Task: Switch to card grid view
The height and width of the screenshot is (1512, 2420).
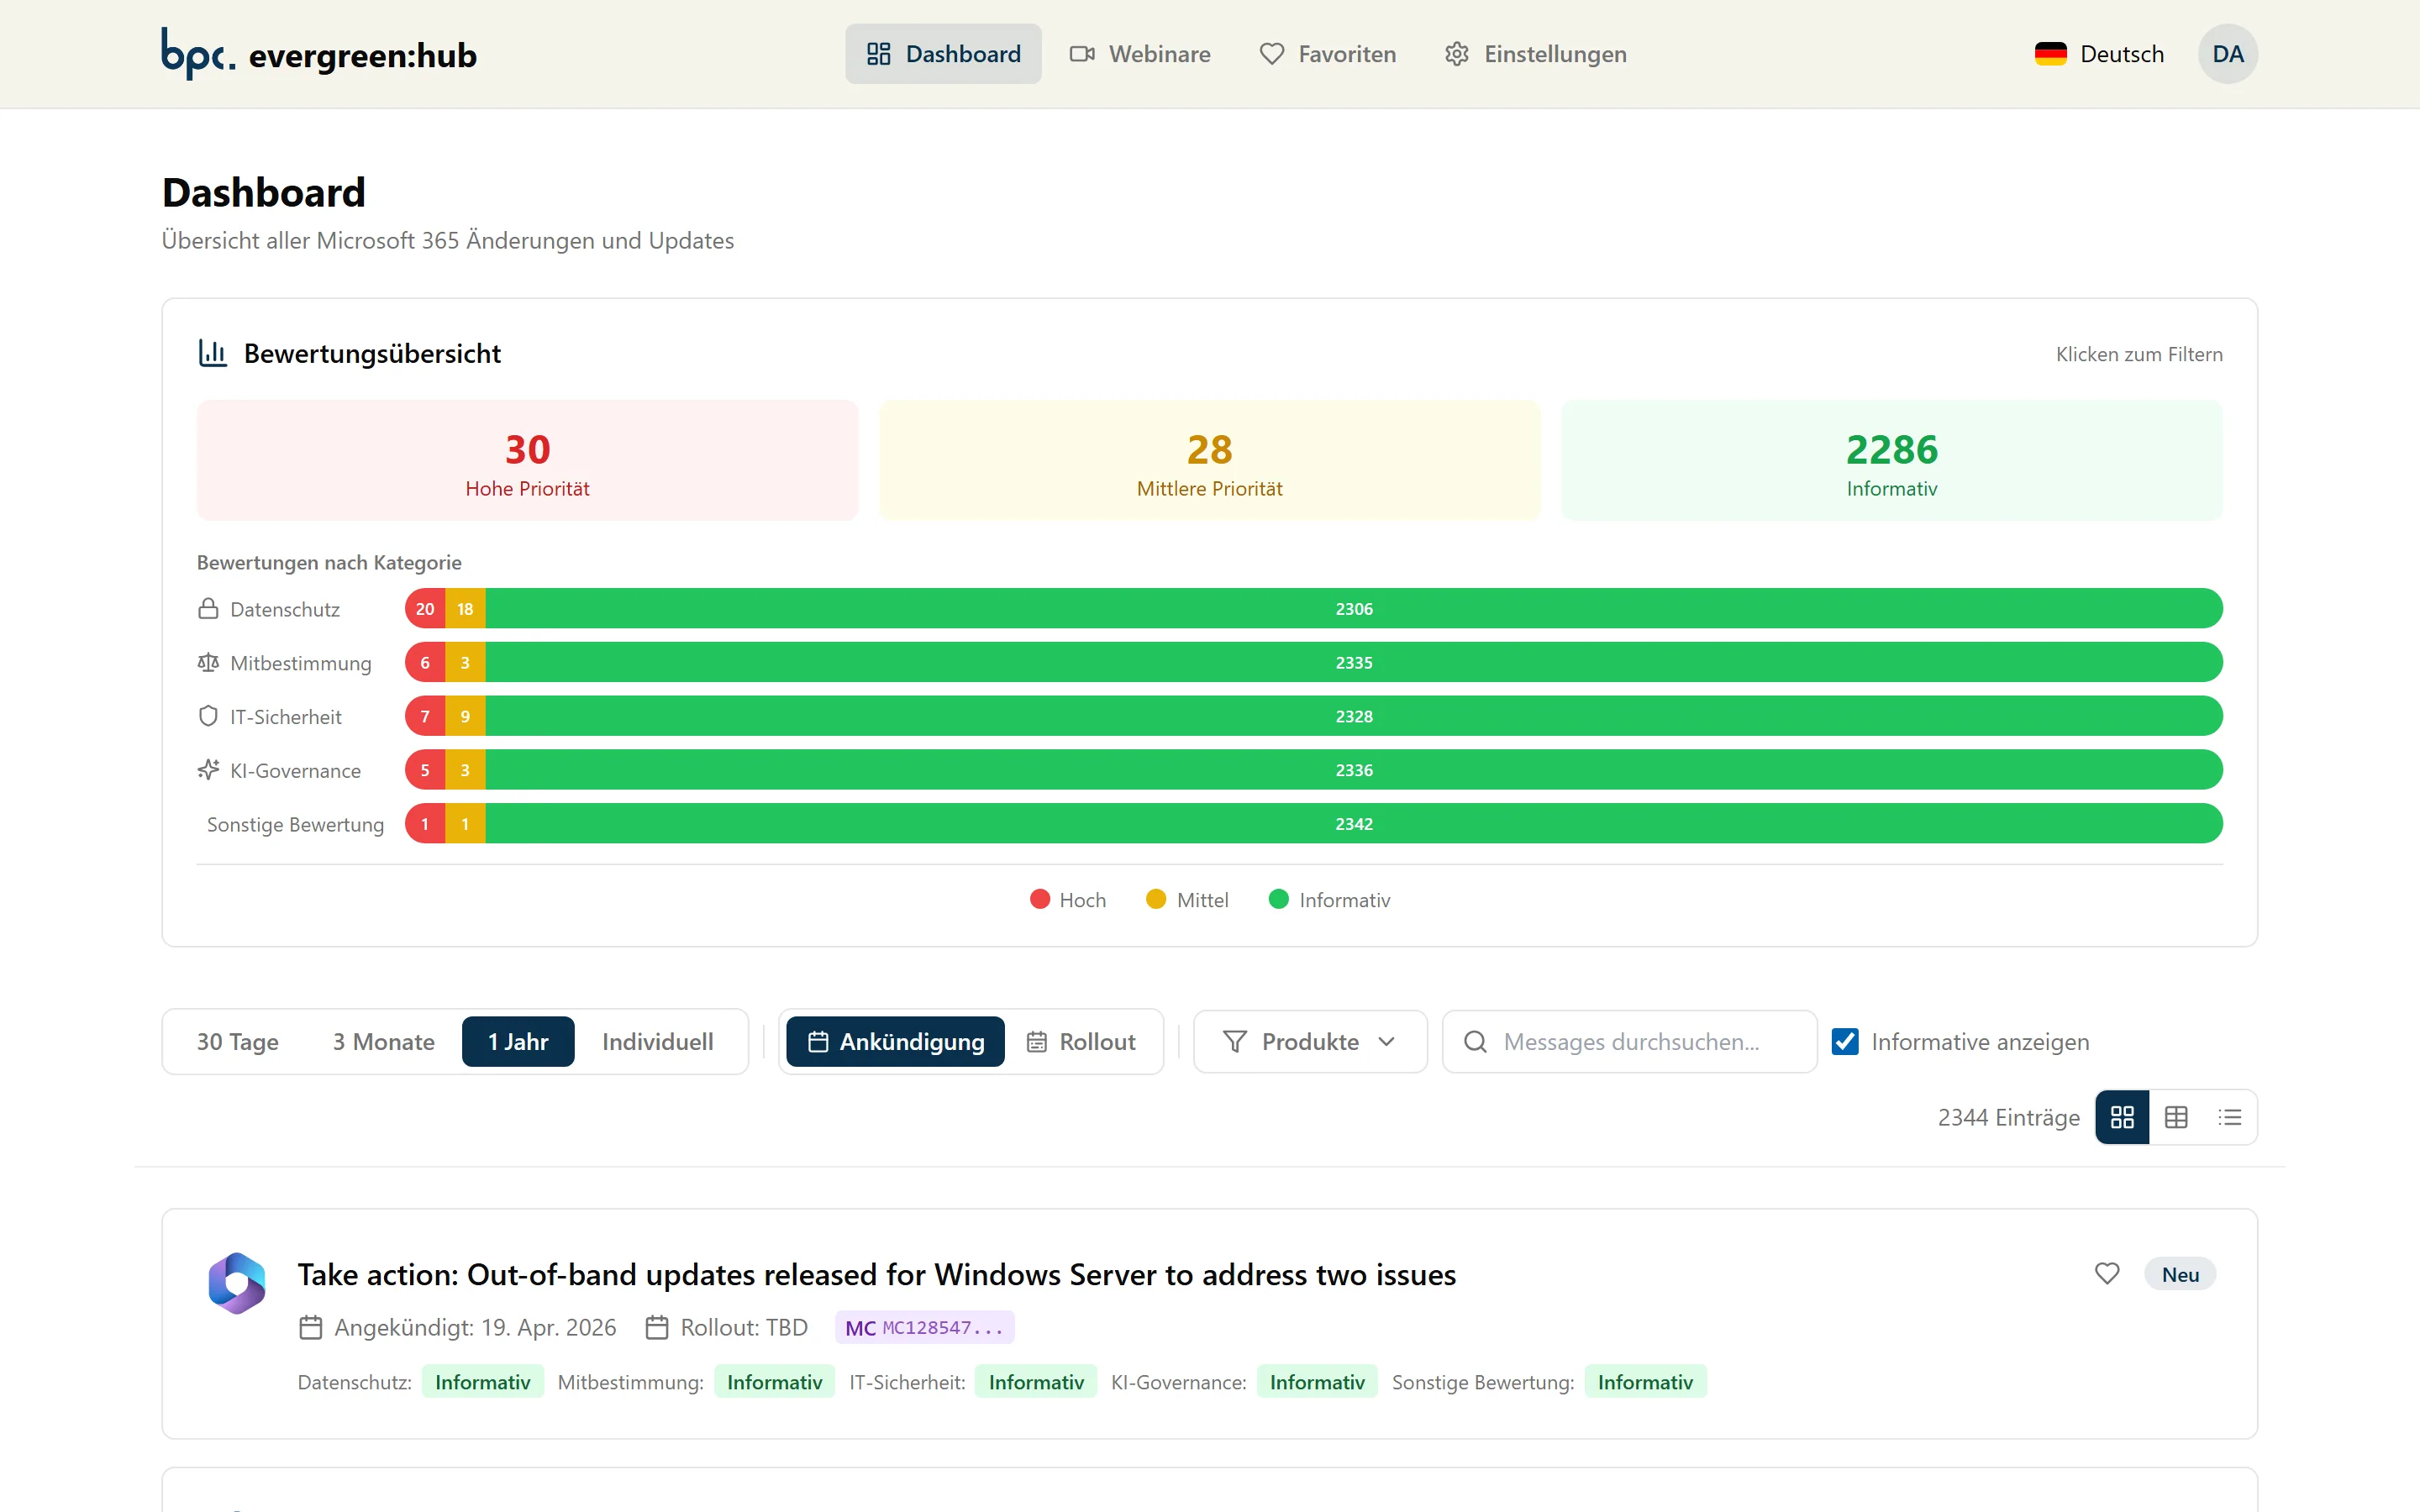Action: point(2122,1117)
